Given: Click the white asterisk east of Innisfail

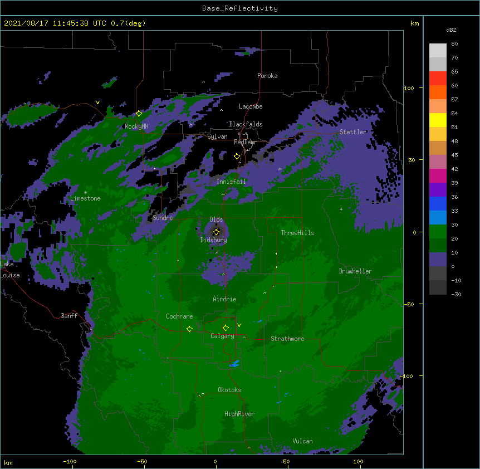Looking at the screenshot, I should point(280,169).
